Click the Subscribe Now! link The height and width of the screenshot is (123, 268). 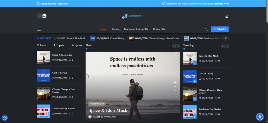(221, 4)
